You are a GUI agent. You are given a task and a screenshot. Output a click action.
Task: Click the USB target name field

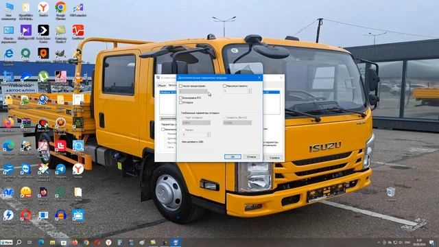pos(196,146)
